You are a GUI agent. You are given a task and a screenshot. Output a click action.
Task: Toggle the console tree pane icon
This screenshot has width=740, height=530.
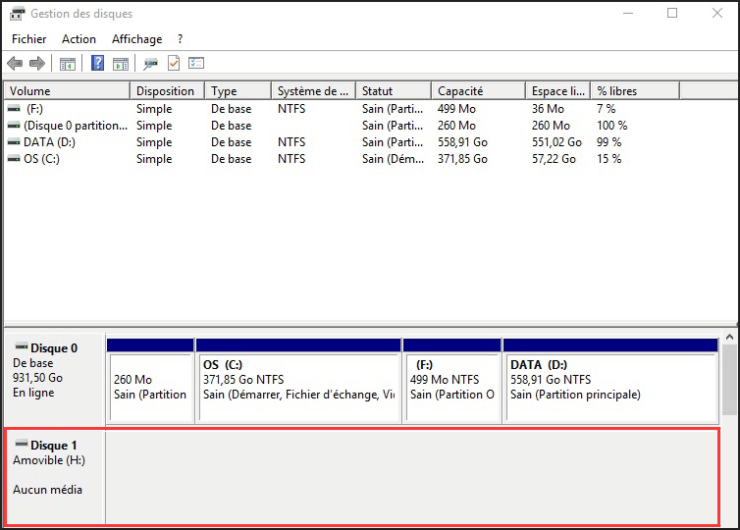click(x=68, y=64)
